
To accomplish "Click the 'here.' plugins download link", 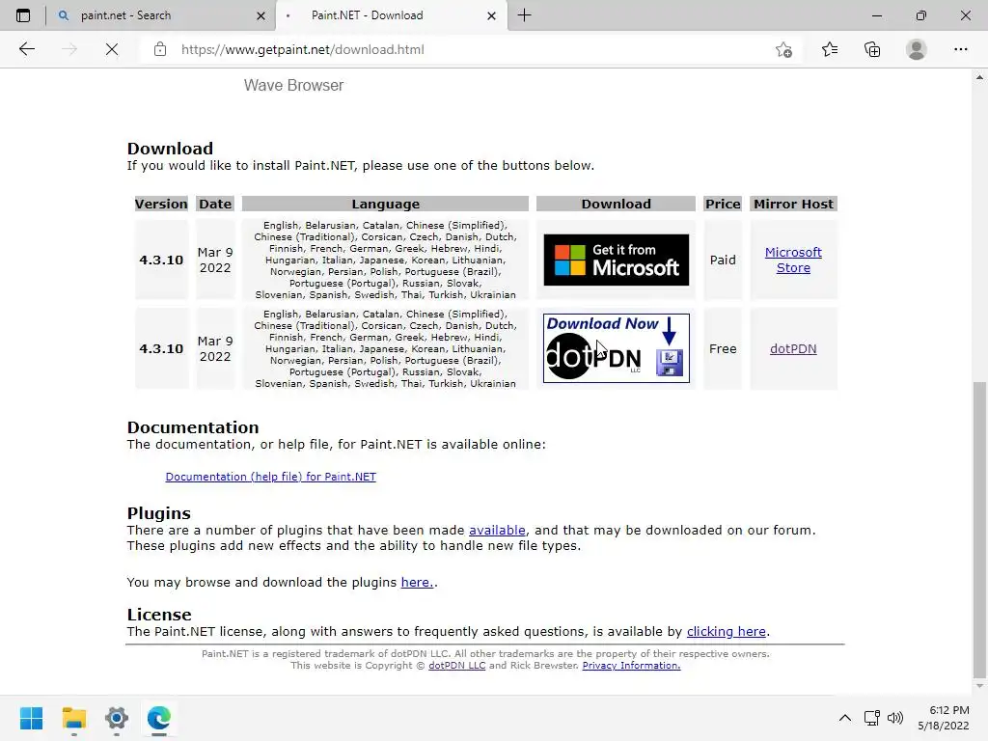I will pyautogui.click(x=417, y=582).
